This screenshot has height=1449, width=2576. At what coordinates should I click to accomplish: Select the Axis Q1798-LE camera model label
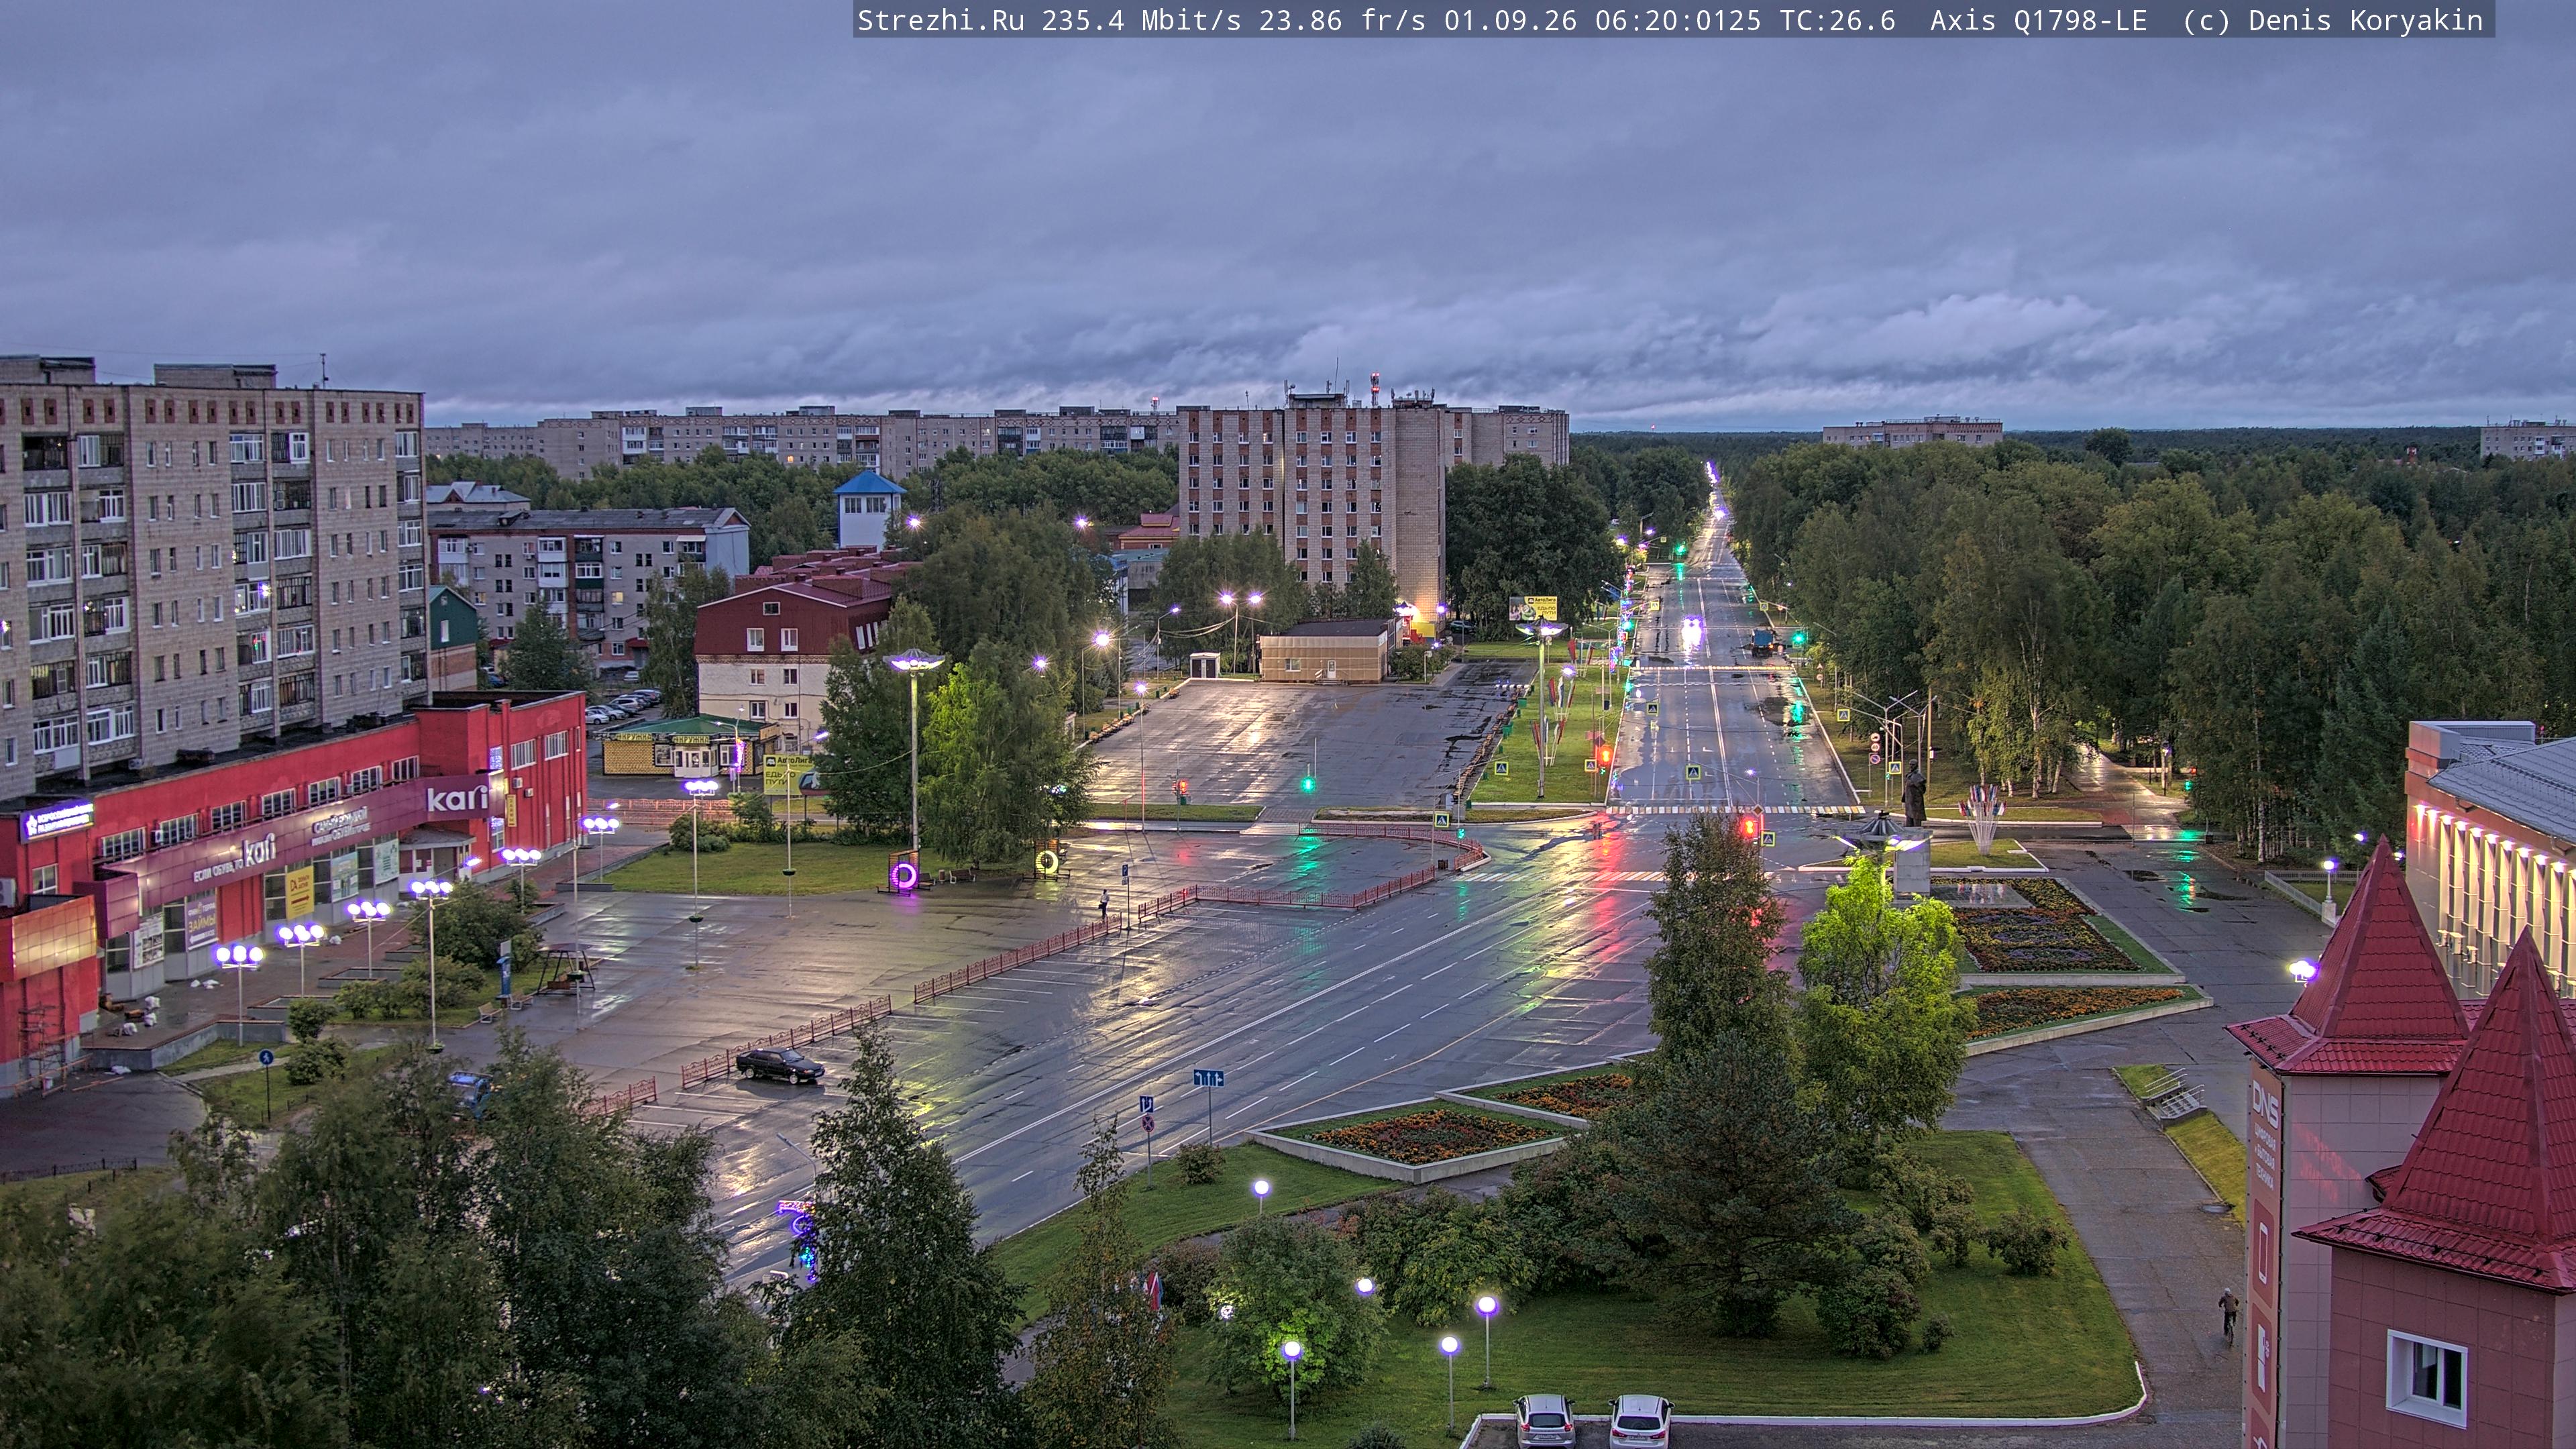tap(2038, 20)
